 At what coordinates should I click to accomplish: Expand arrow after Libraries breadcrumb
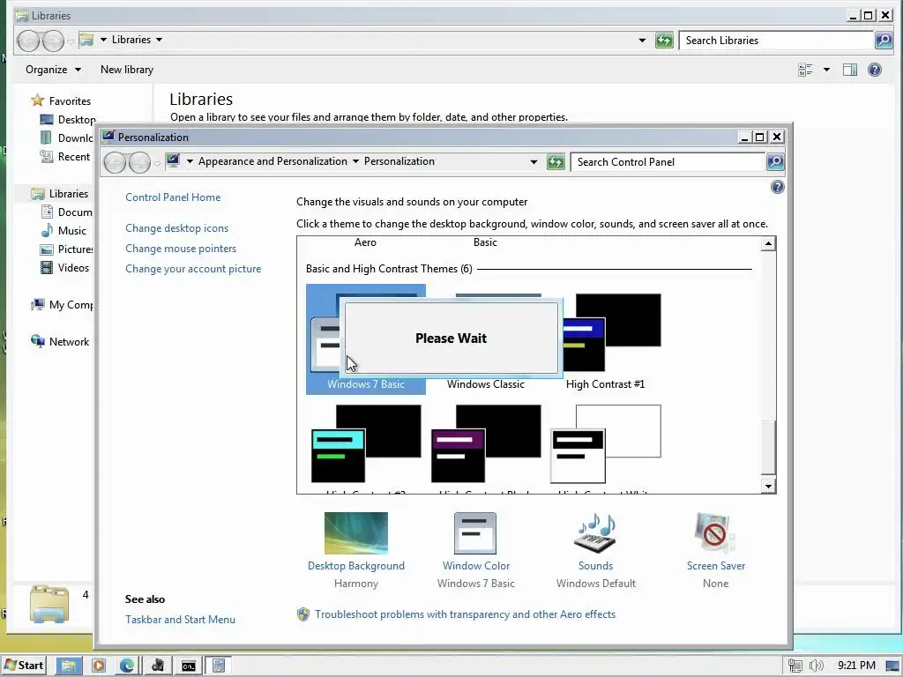(x=159, y=40)
